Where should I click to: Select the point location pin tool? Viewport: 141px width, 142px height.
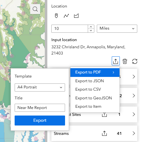point(56,16)
